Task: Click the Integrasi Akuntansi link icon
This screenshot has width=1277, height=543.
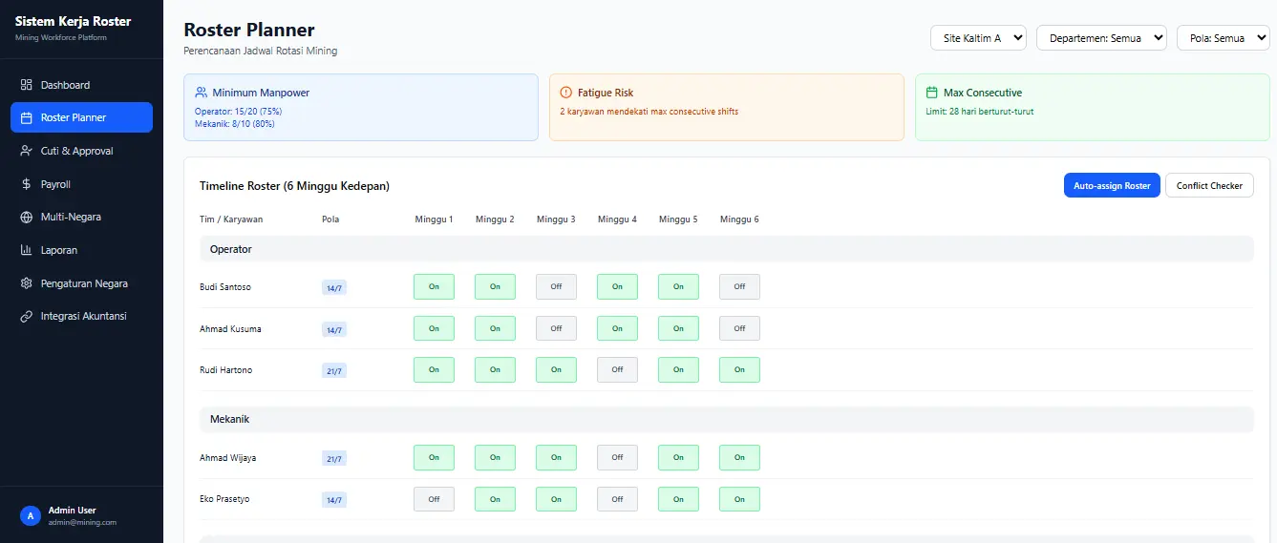Action: [x=27, y=316]
